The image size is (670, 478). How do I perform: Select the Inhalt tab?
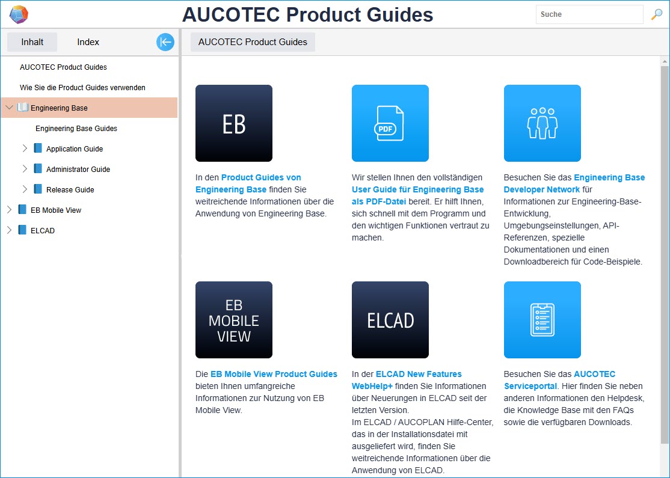[32, 42]
